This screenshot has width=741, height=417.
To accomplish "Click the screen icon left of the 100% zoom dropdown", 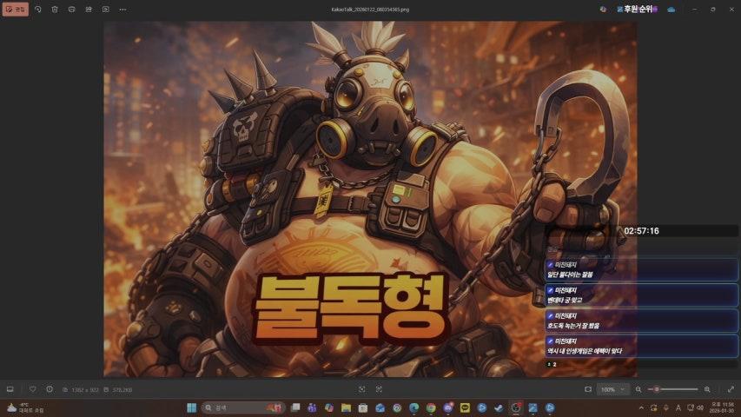I will point(588,389).
